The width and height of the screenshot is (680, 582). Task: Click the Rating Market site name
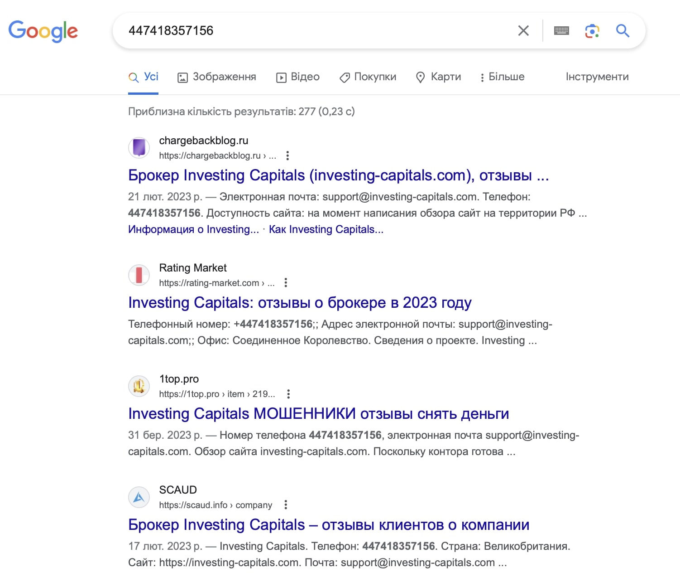click(193, 268)
